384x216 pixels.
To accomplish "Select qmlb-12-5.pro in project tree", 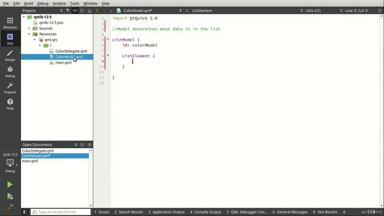I will click(x=51, y=23).
